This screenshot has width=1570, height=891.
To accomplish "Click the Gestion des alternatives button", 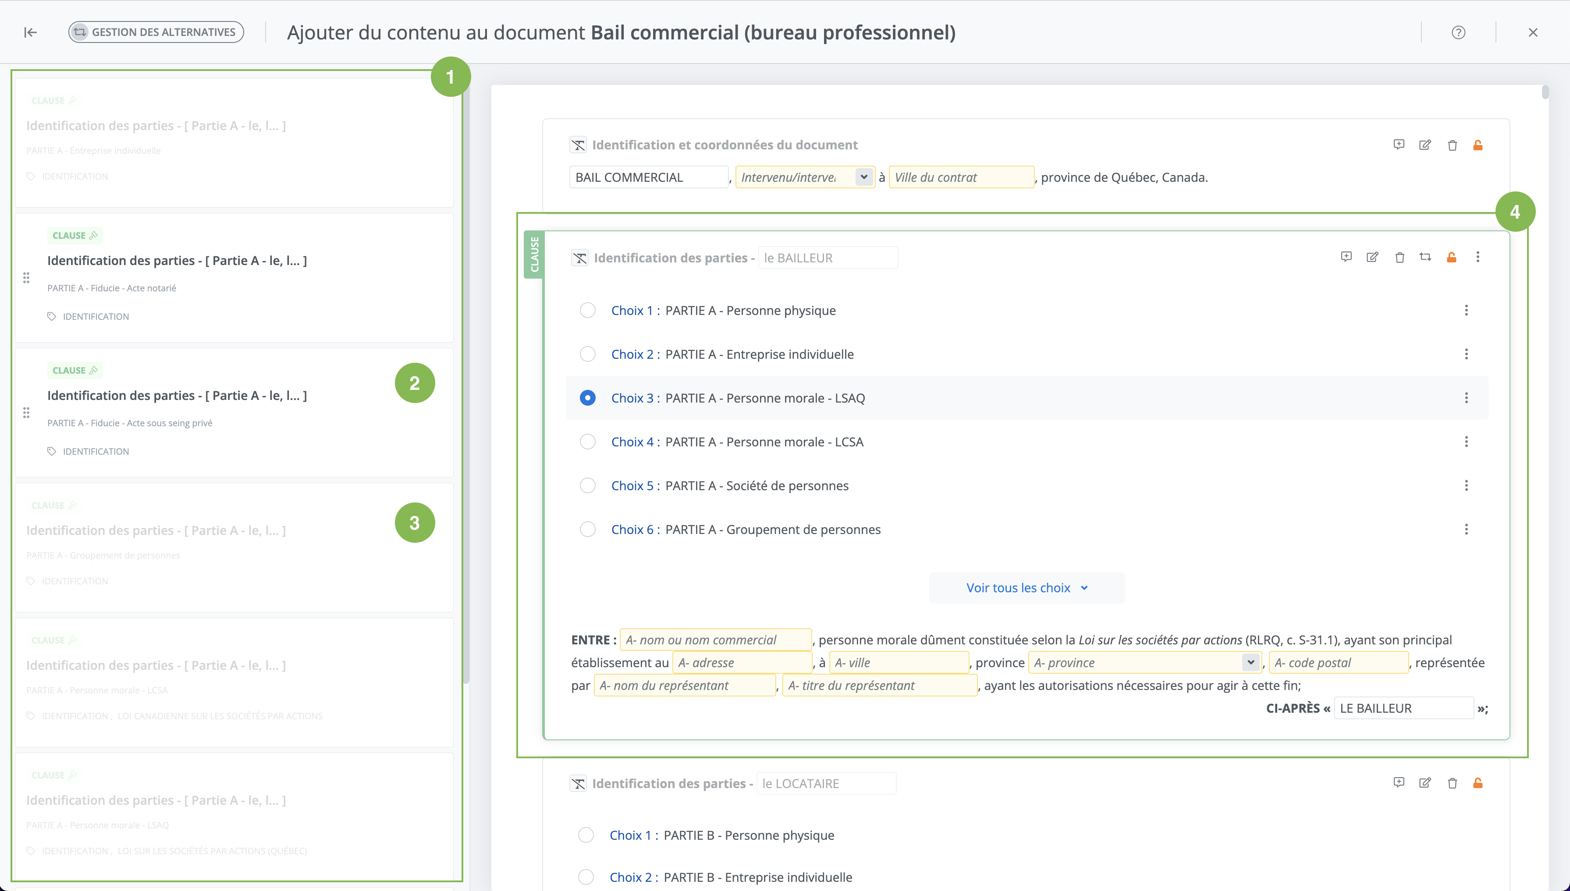I will pos(156,32).
